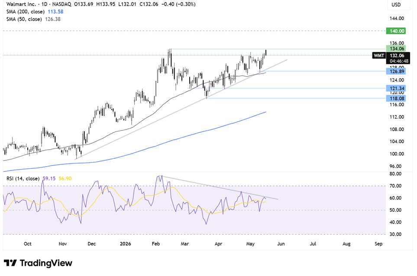
Task: Click the Feb date axis label
Action: [156, 244]
